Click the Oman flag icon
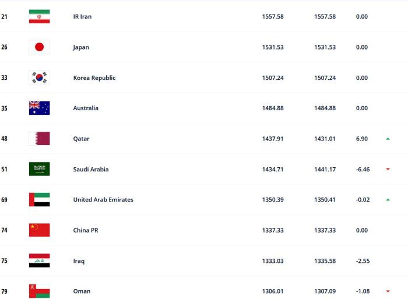The height and width of the screenshot is (303, 408). [x=39, y=291]
